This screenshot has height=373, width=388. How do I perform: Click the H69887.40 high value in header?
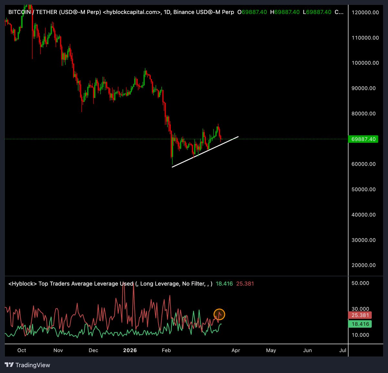coord(285,12)
